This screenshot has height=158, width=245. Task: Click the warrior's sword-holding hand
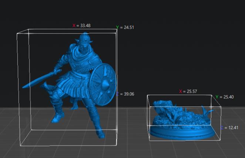pyautogui.click(x=57, y=71)
